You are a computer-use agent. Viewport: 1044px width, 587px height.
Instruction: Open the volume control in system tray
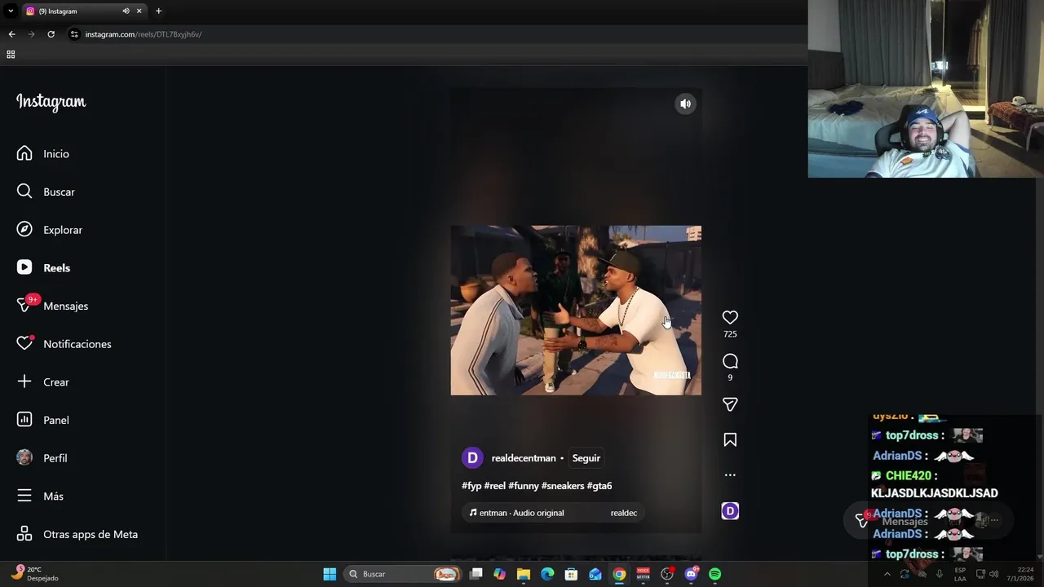click(x=993, y=574)
